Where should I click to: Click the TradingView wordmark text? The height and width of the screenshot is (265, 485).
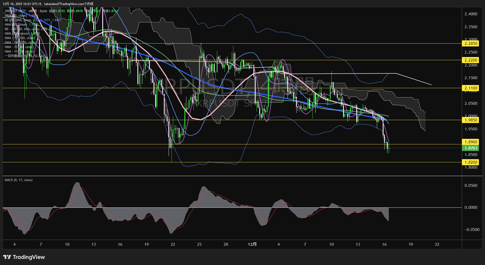[x=29, y=257]
